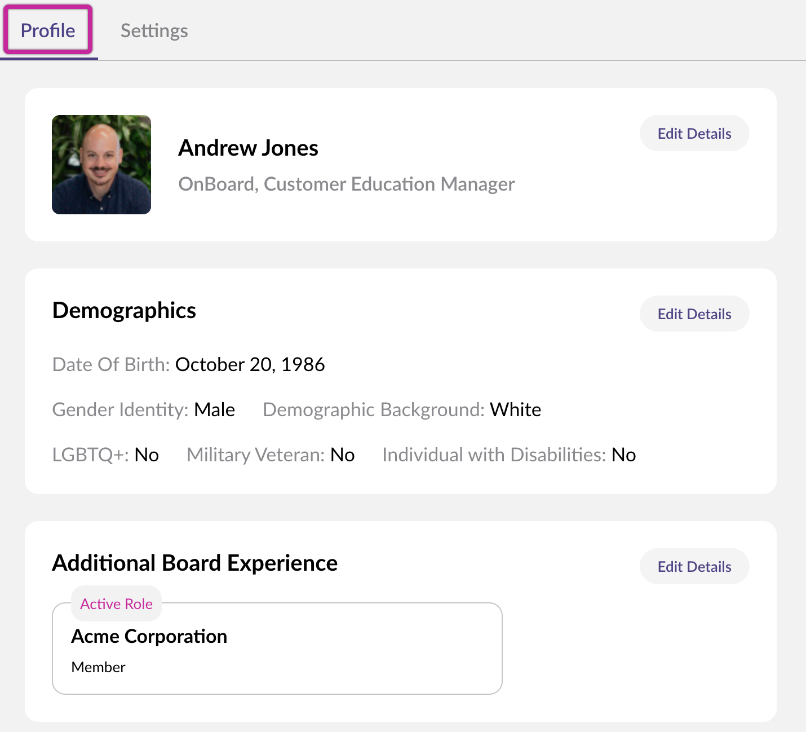The width and height of the screenshot is (806, 732).
Task: Click Member role under Acme Corporation
Action: click(x=99, y=667)
